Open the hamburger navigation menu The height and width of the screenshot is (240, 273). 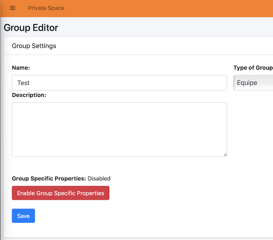point(13,8)
